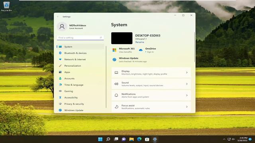Click the Sound speaker icon
255x143 pixels.
coord(116,84)
